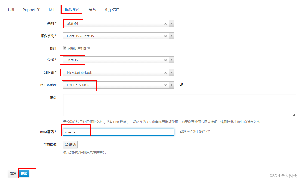Clear the TestOS media selection
This screenshot has height=180, width=301.
[x=165, y=60]
